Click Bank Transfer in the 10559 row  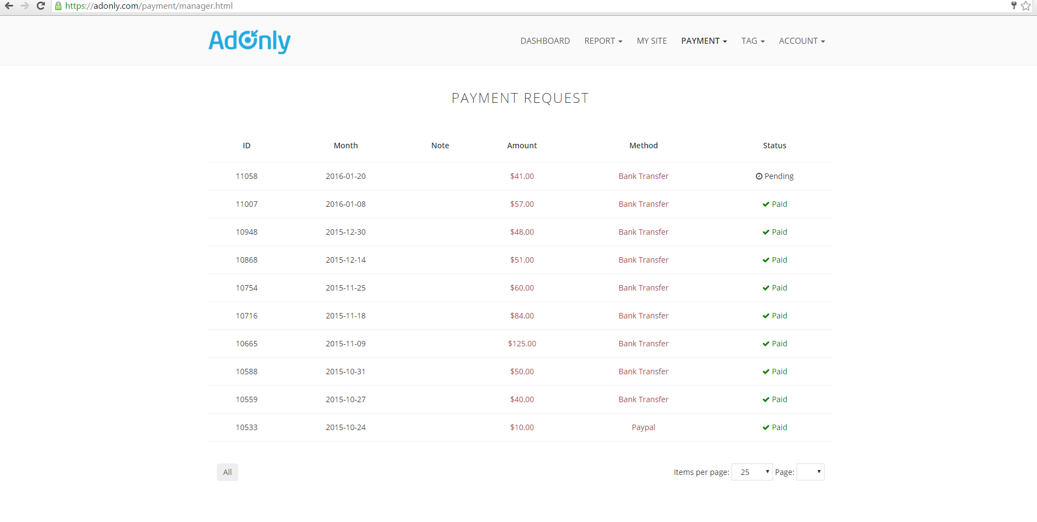(x=644, y=399)
